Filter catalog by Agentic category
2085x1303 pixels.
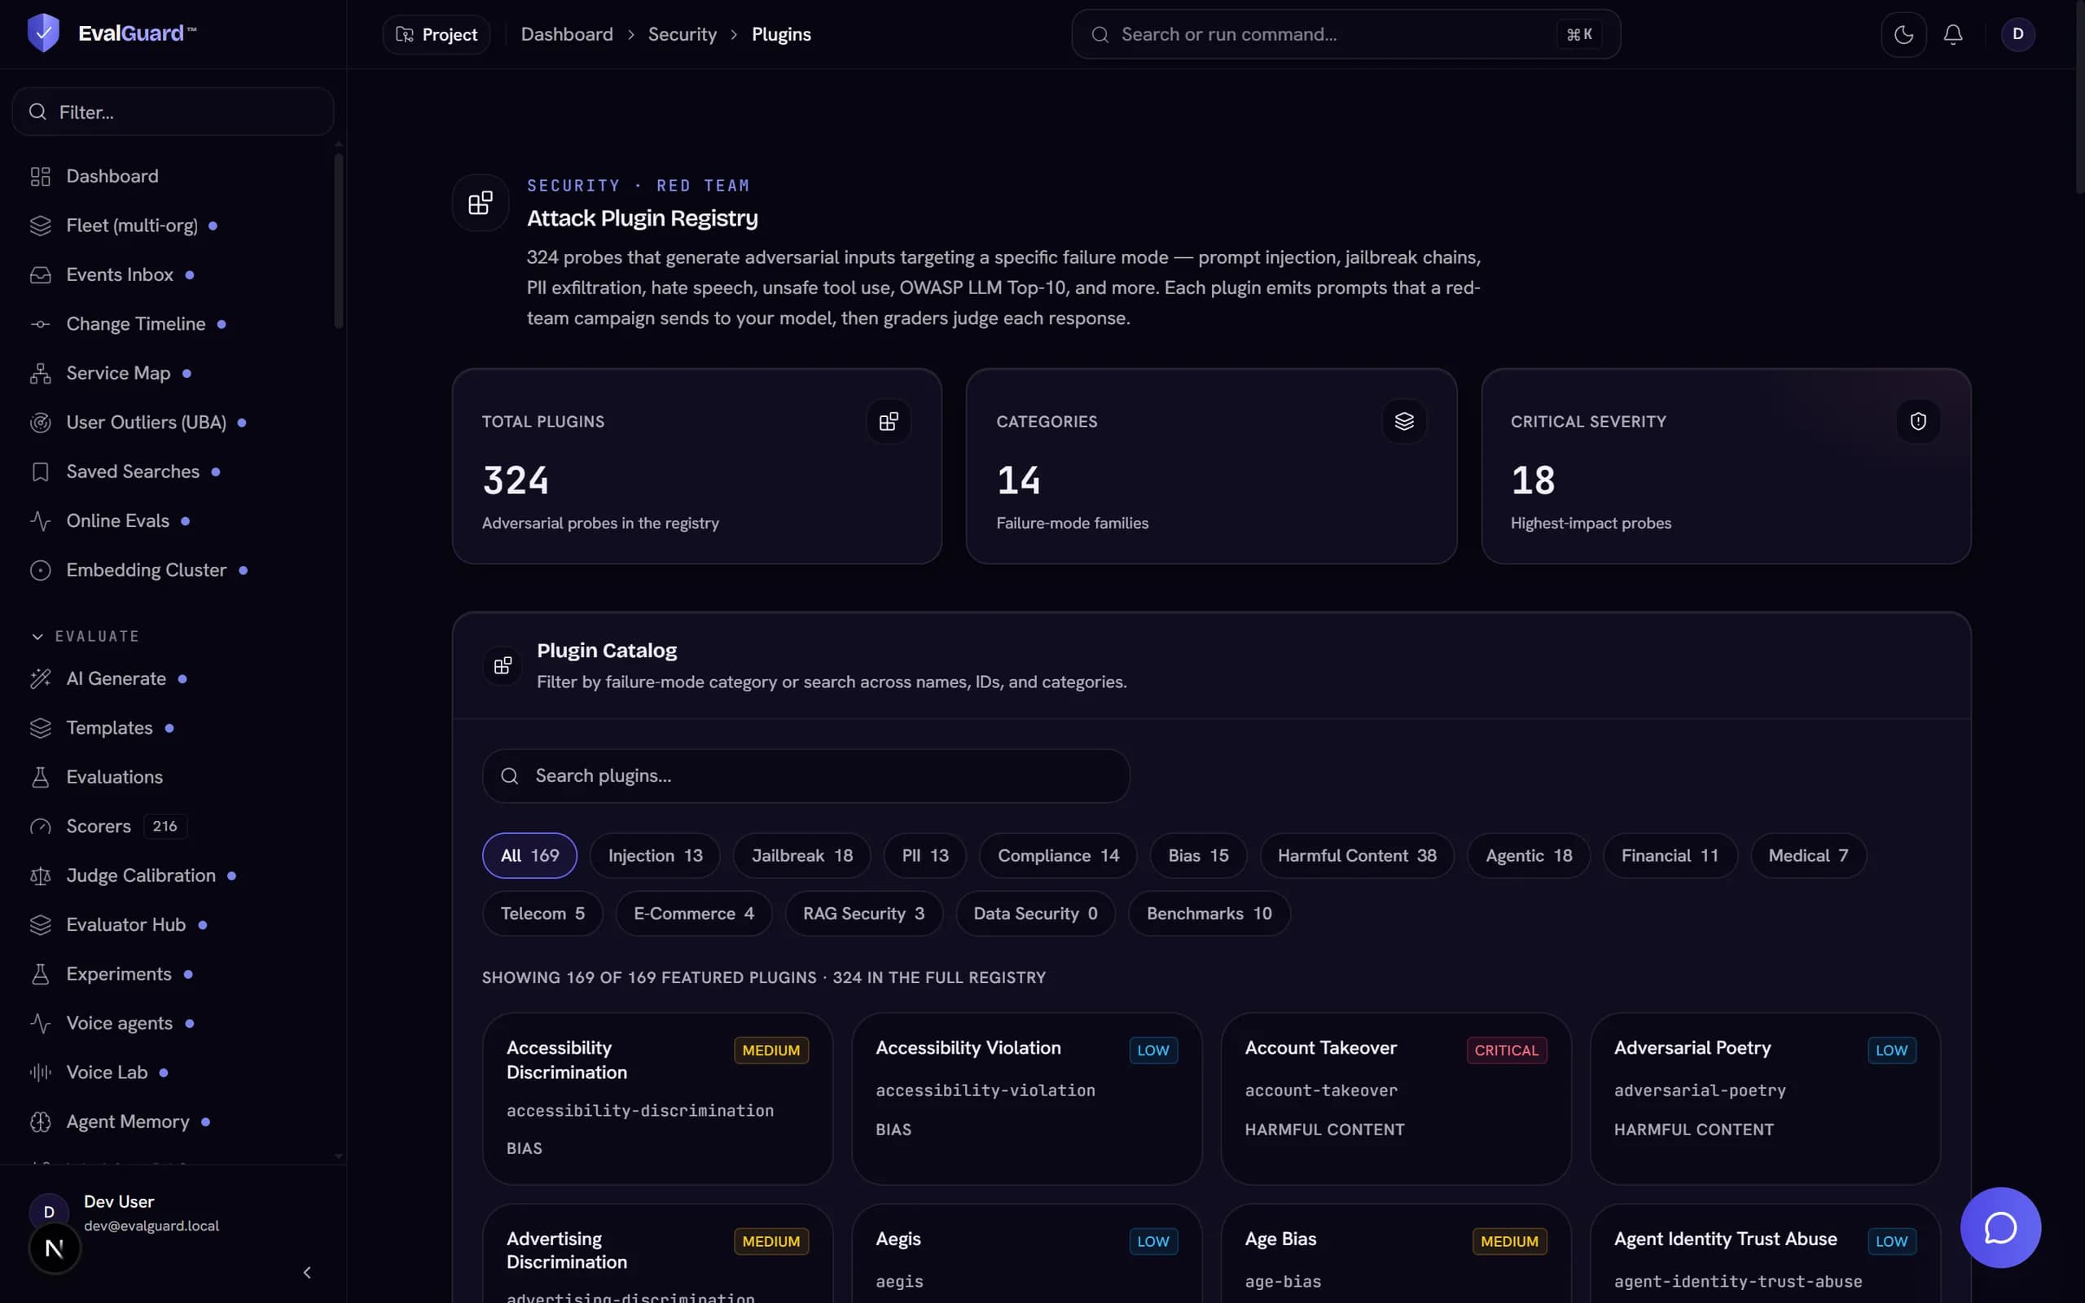(x=1529, y=856)
